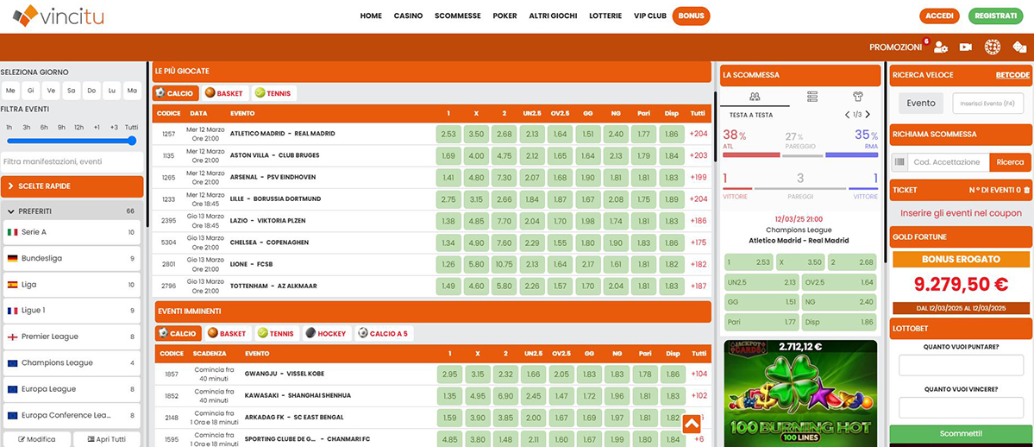This screenshot has height=447, width=1034.
Task: Select the Serie A Italian flag league
Action: [72, 232]
